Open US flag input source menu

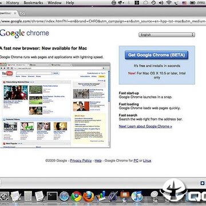[184, 3]
